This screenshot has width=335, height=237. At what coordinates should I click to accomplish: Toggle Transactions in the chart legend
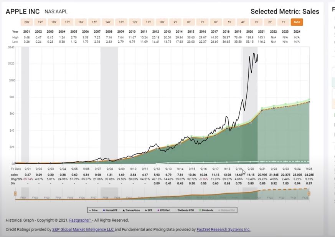131,210
